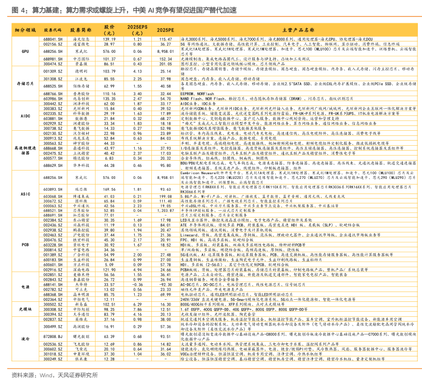Click stock code 688141.SH
422x383 pixels.
coord(53,284)
